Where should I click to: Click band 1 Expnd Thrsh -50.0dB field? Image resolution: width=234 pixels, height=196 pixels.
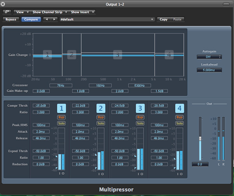[41, 151]
